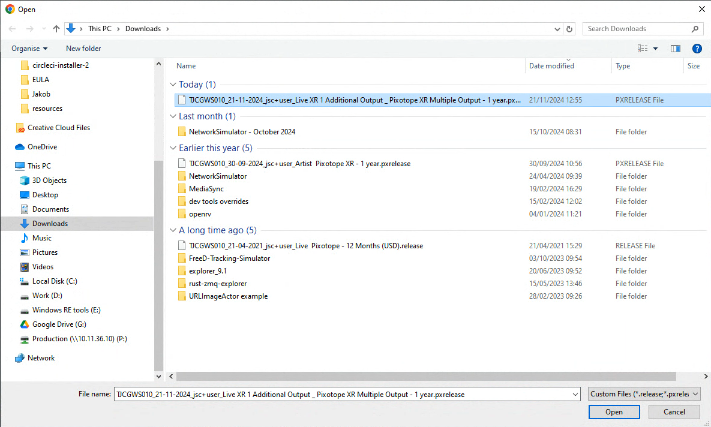
Task: Click the Open button
Action: coord(614,411)
